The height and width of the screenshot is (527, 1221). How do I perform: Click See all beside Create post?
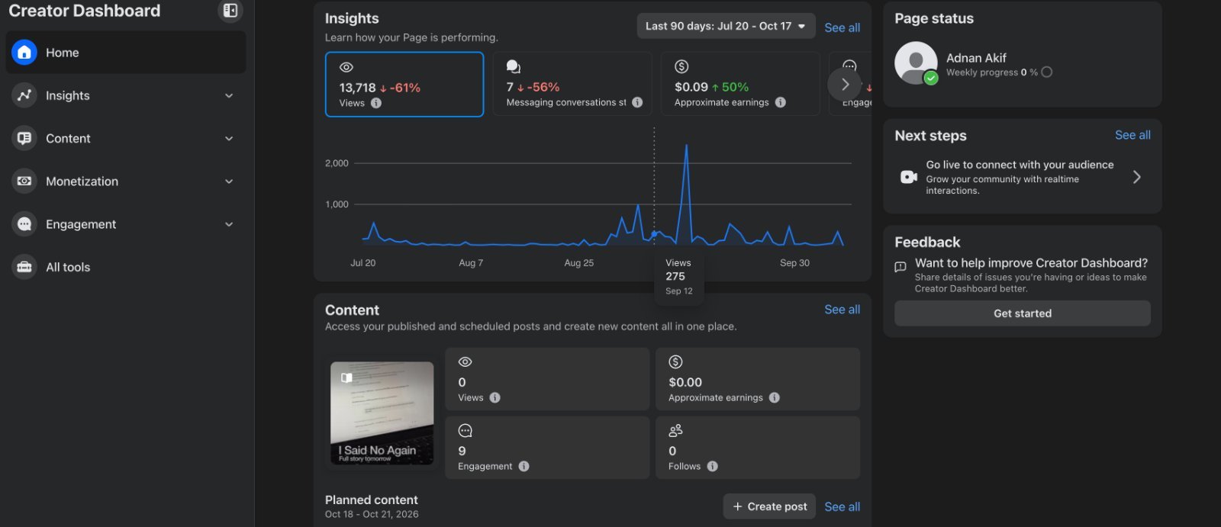pyautogui.click(x=842, y=507)
